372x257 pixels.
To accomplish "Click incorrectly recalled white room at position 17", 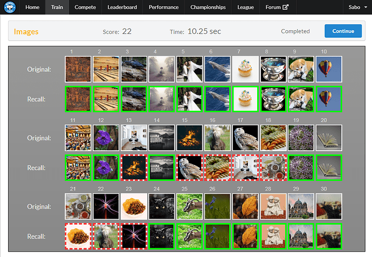I will 245,168.
